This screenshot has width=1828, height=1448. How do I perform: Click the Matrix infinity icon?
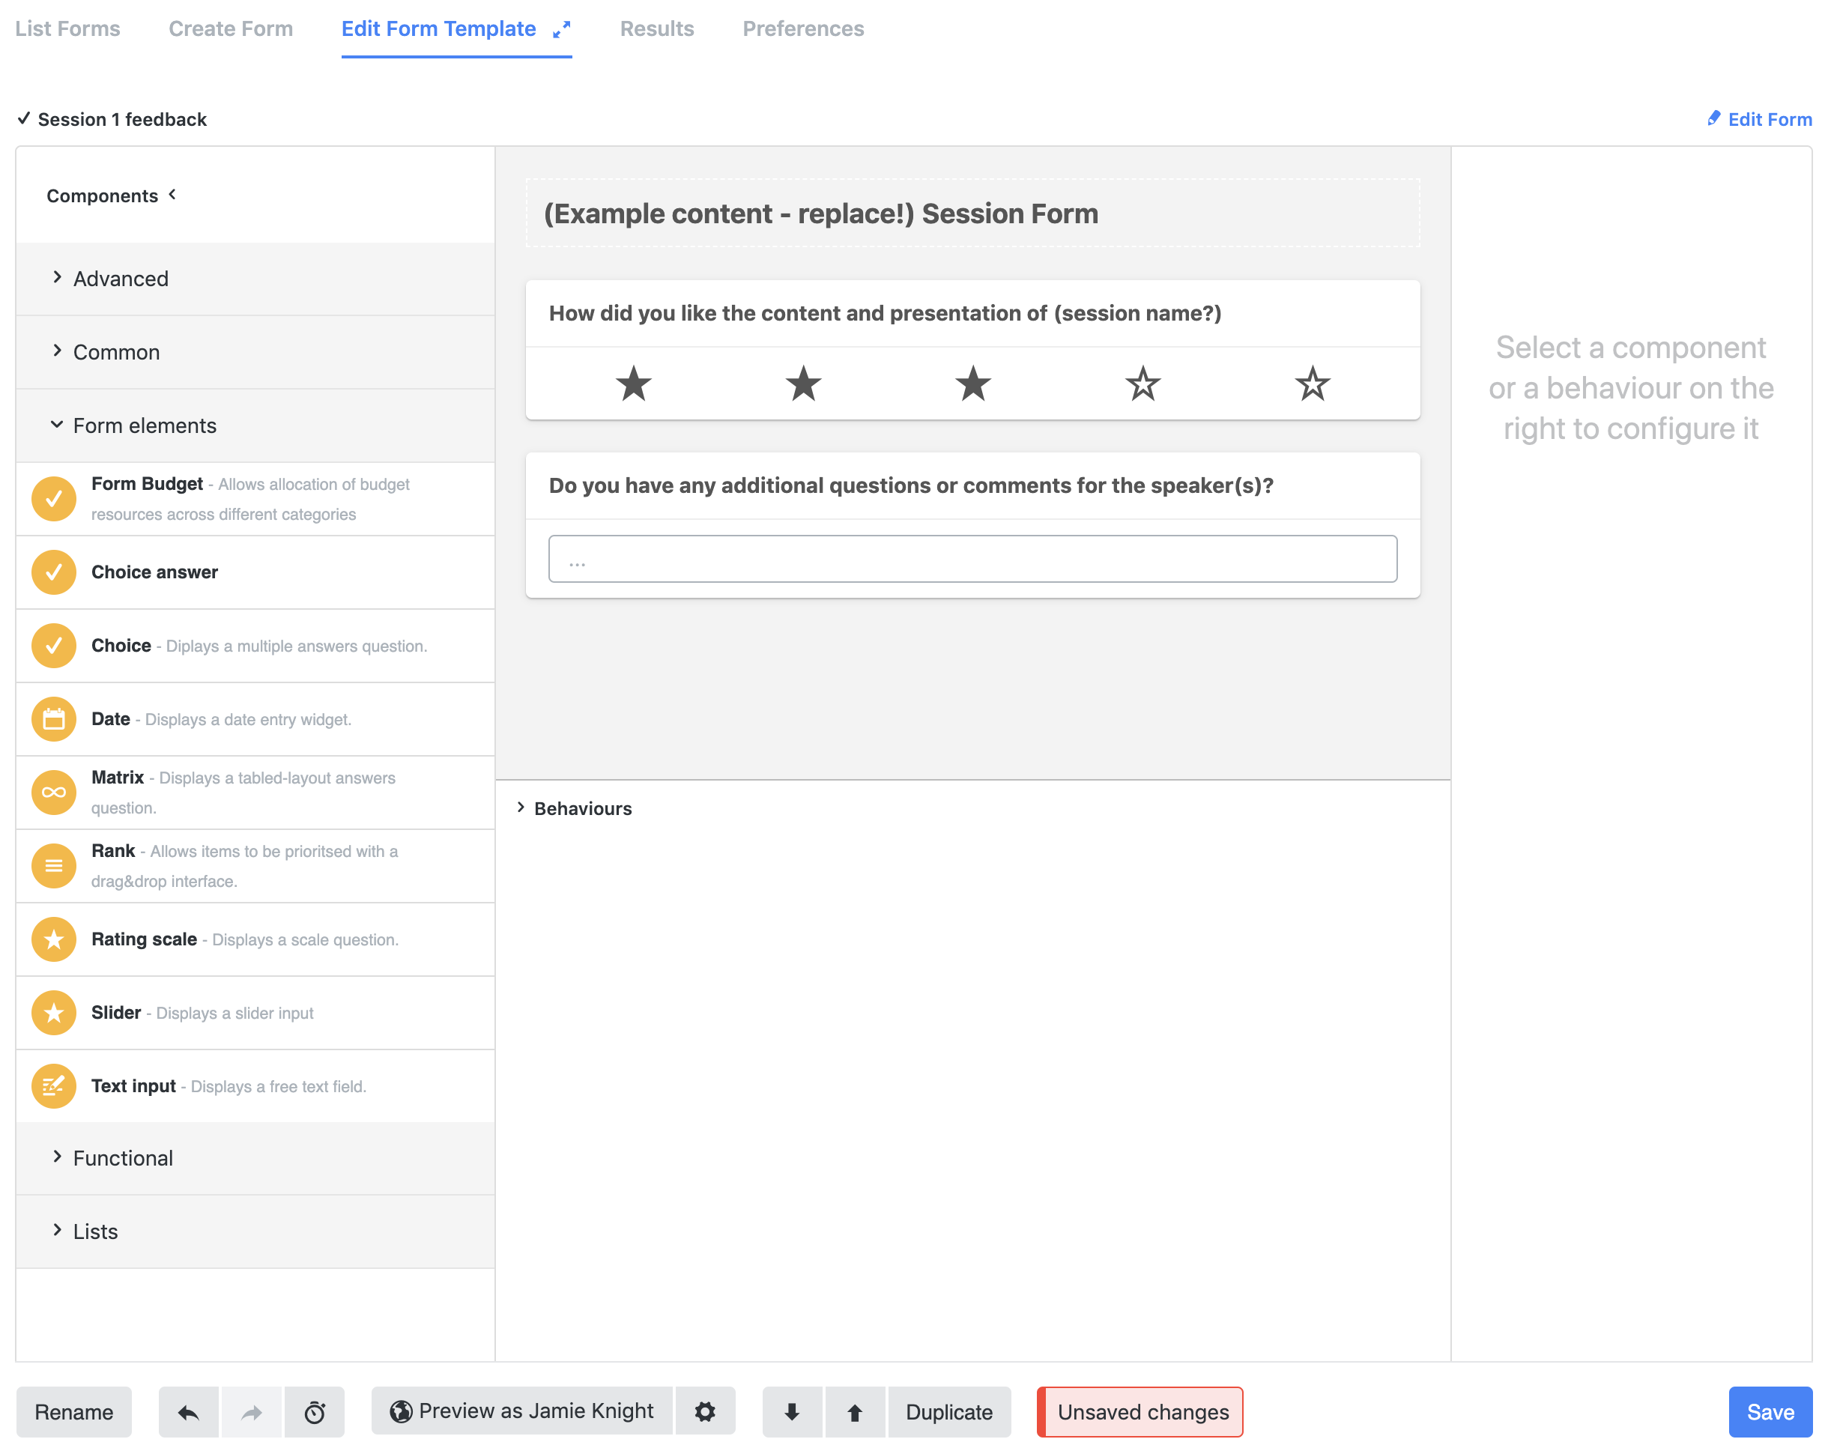pyautogui.click(x=53, y=792)
